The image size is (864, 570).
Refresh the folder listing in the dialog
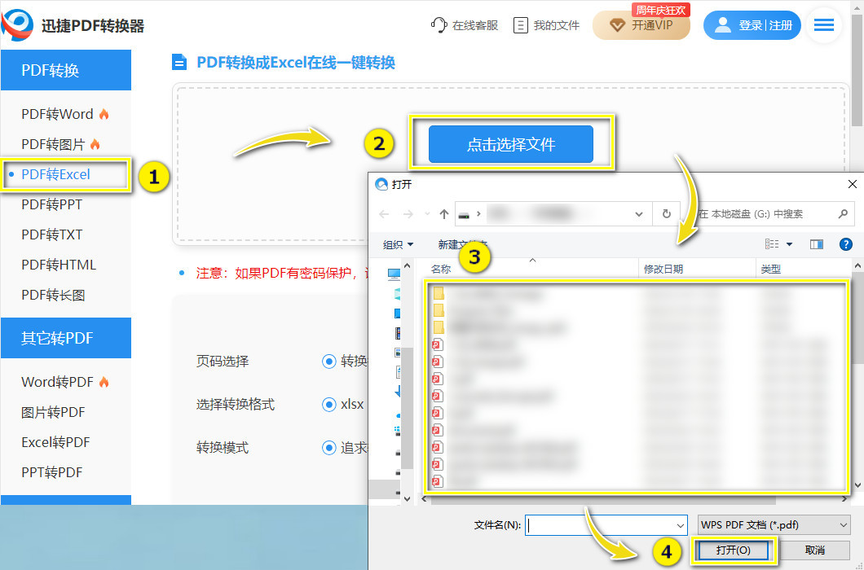tap(666, 213)
